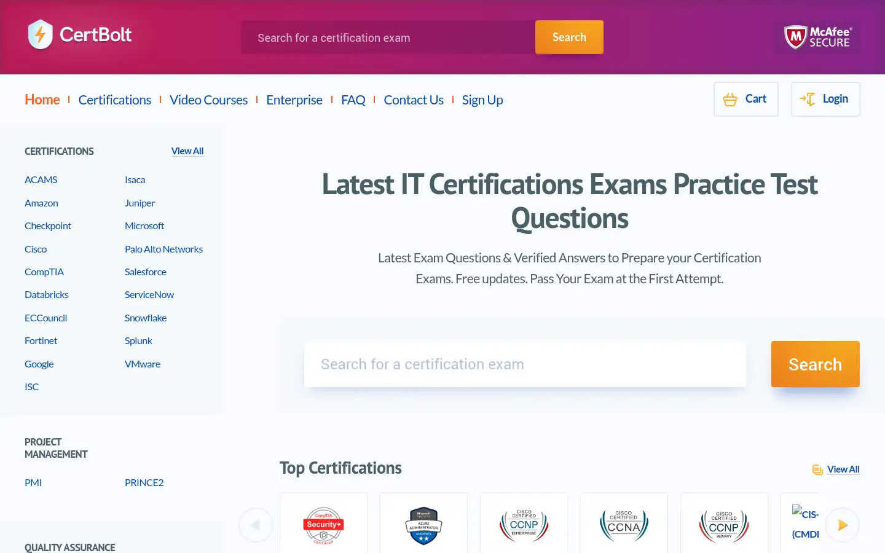Show previous certifications with left arrow

tap(256, 525)
